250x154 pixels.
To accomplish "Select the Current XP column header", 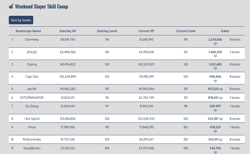I will point(146,31).
